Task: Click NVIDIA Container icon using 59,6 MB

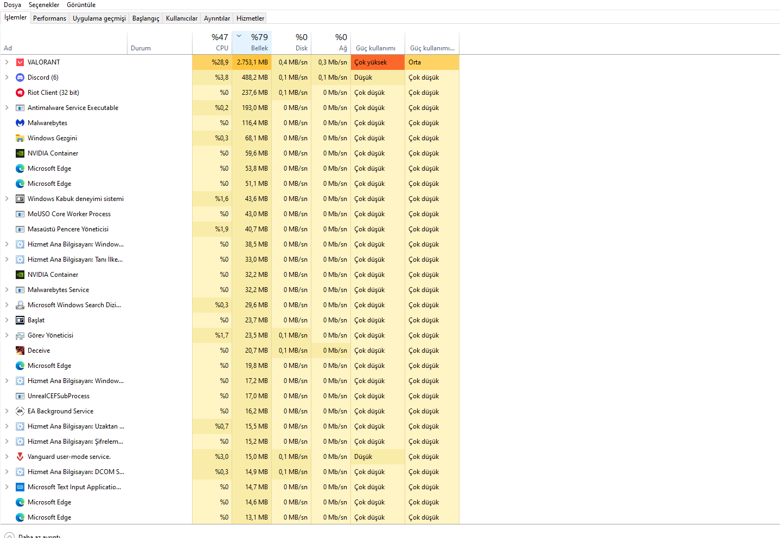Action: point(20,153)
